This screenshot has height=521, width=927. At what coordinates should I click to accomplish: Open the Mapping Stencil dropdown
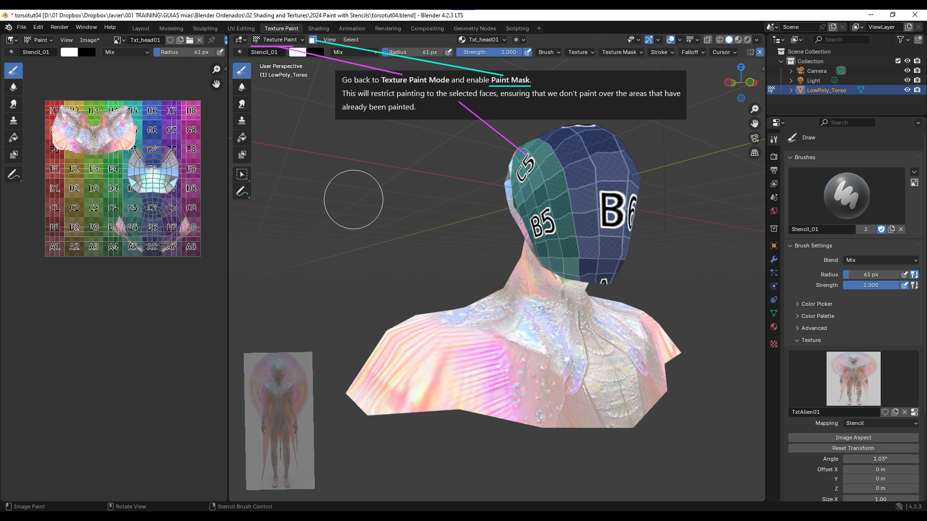click(881, 423)
